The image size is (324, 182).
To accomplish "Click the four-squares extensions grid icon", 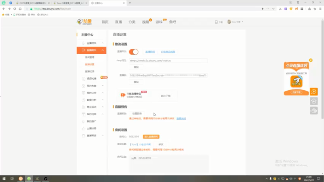I will pos(302,9).
